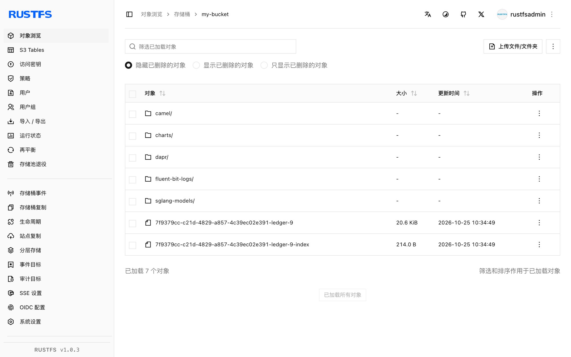
Task: Open 生命周期 lifecycle page
Action: click(56, 222)
